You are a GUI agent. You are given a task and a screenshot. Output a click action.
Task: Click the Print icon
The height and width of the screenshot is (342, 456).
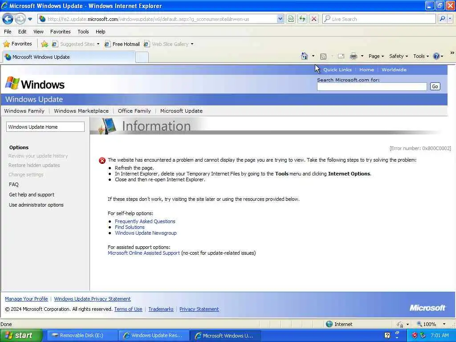353,56
